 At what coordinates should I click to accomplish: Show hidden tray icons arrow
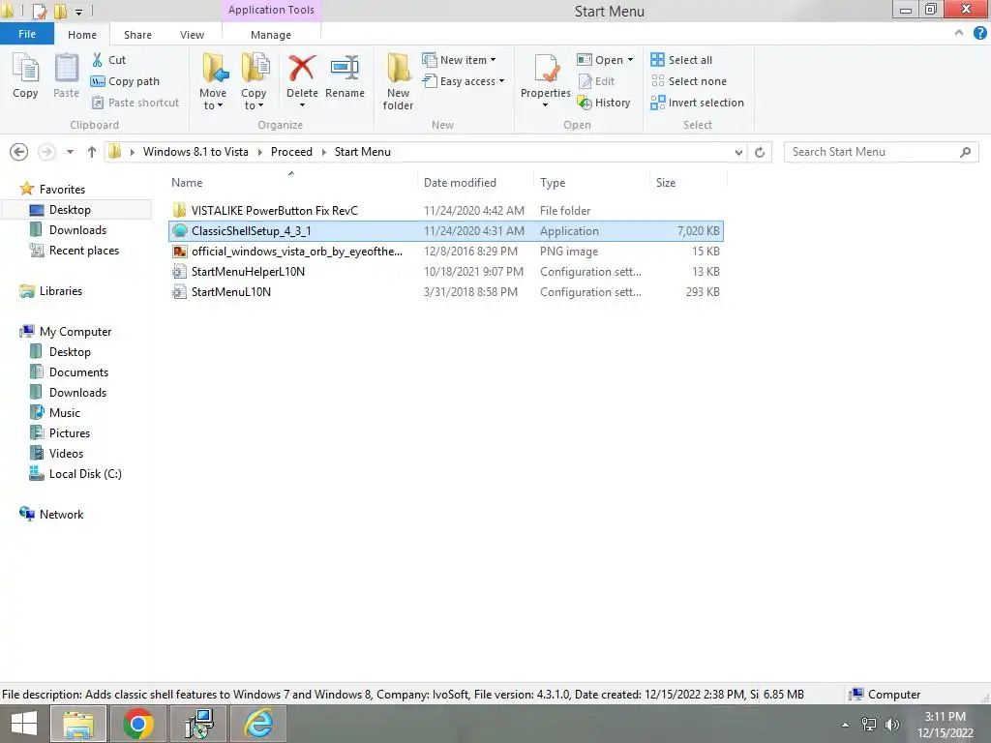845,725
